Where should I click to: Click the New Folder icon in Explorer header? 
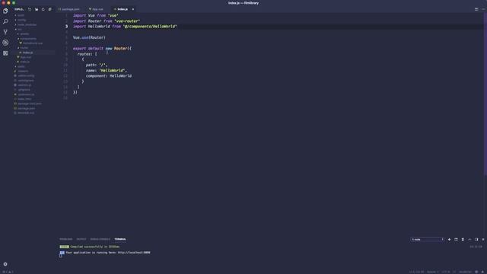click(x=37, y=9)
